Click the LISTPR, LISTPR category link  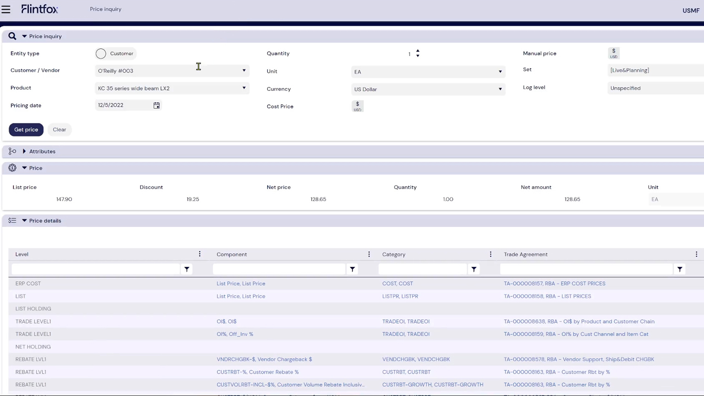point(400,296)
